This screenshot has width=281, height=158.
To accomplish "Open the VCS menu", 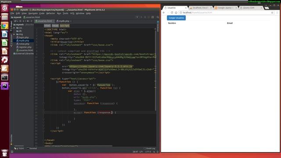I will (x=72, y=14).
